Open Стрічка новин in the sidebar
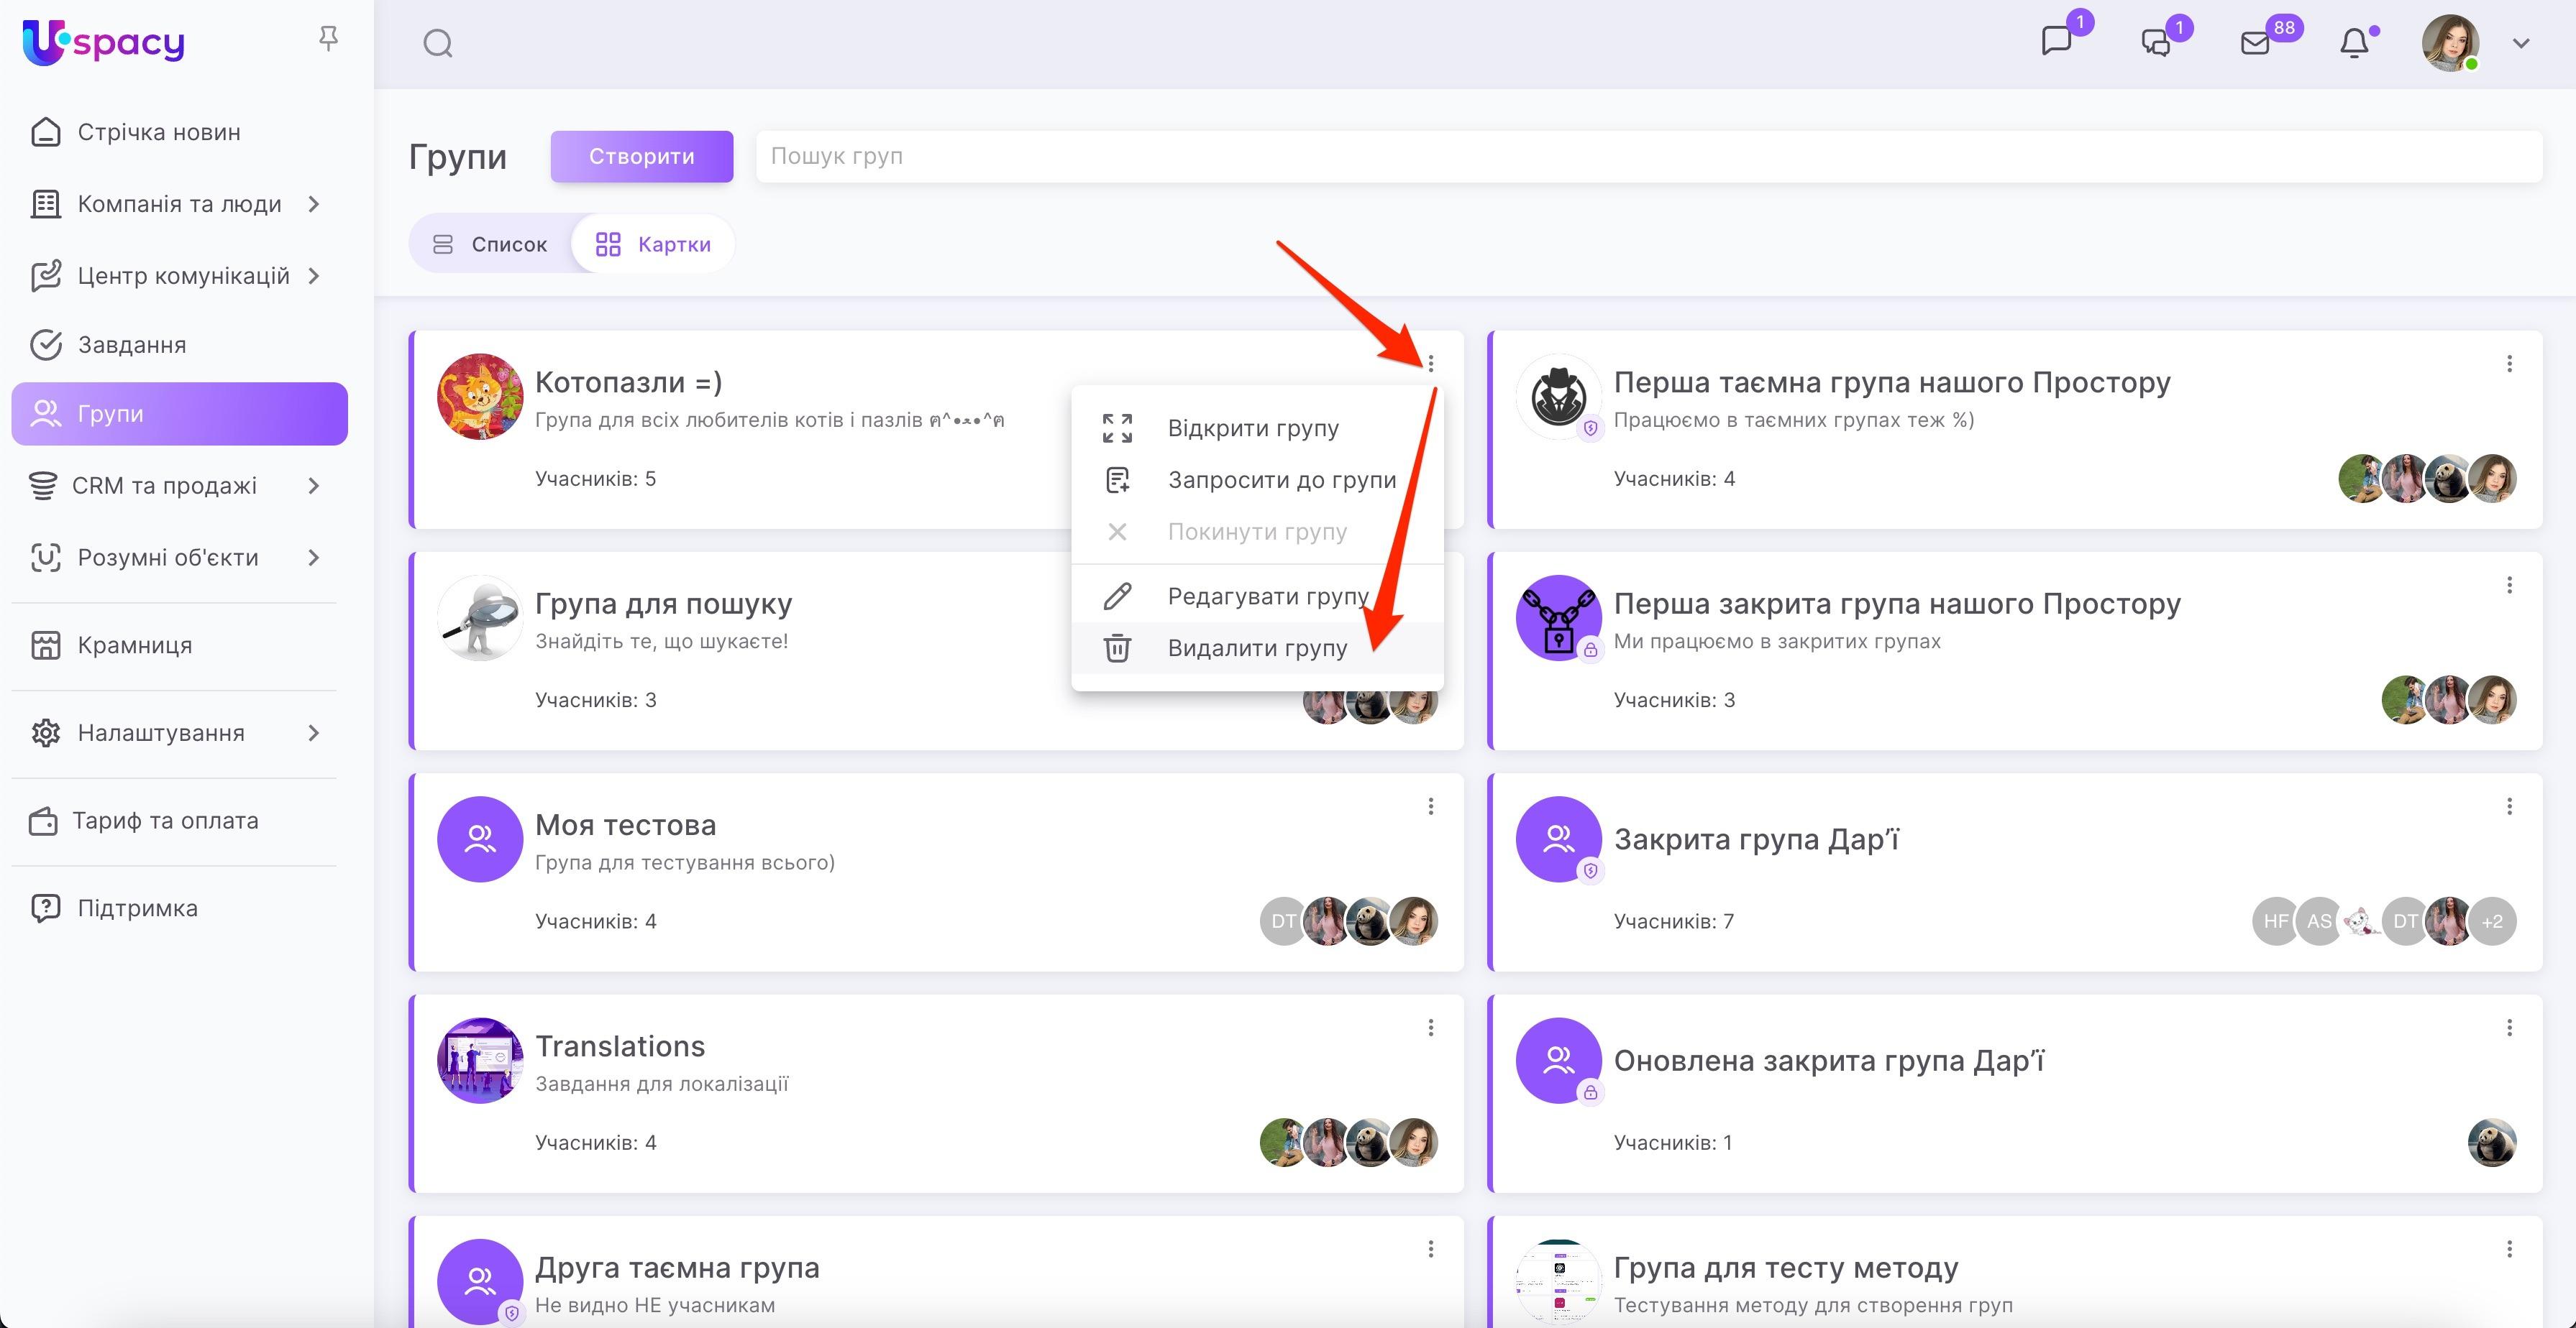Screen dimensions: 2576x1328 tap(158, 131)
